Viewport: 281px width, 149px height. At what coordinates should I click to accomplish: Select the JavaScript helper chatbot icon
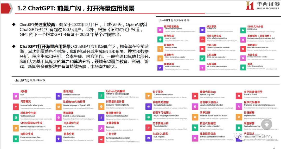click(195, 107)
